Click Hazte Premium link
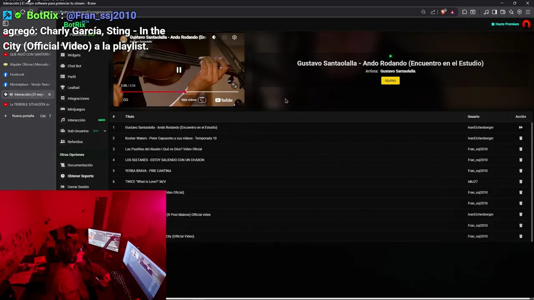The image size is (534, 300). pos(505,24)
